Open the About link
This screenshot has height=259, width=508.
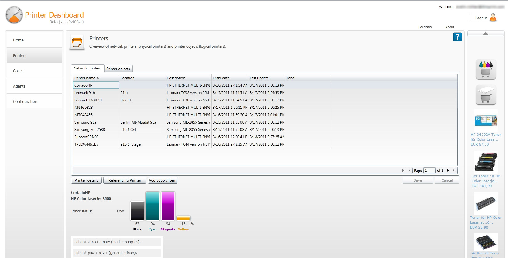click(450, 27)
